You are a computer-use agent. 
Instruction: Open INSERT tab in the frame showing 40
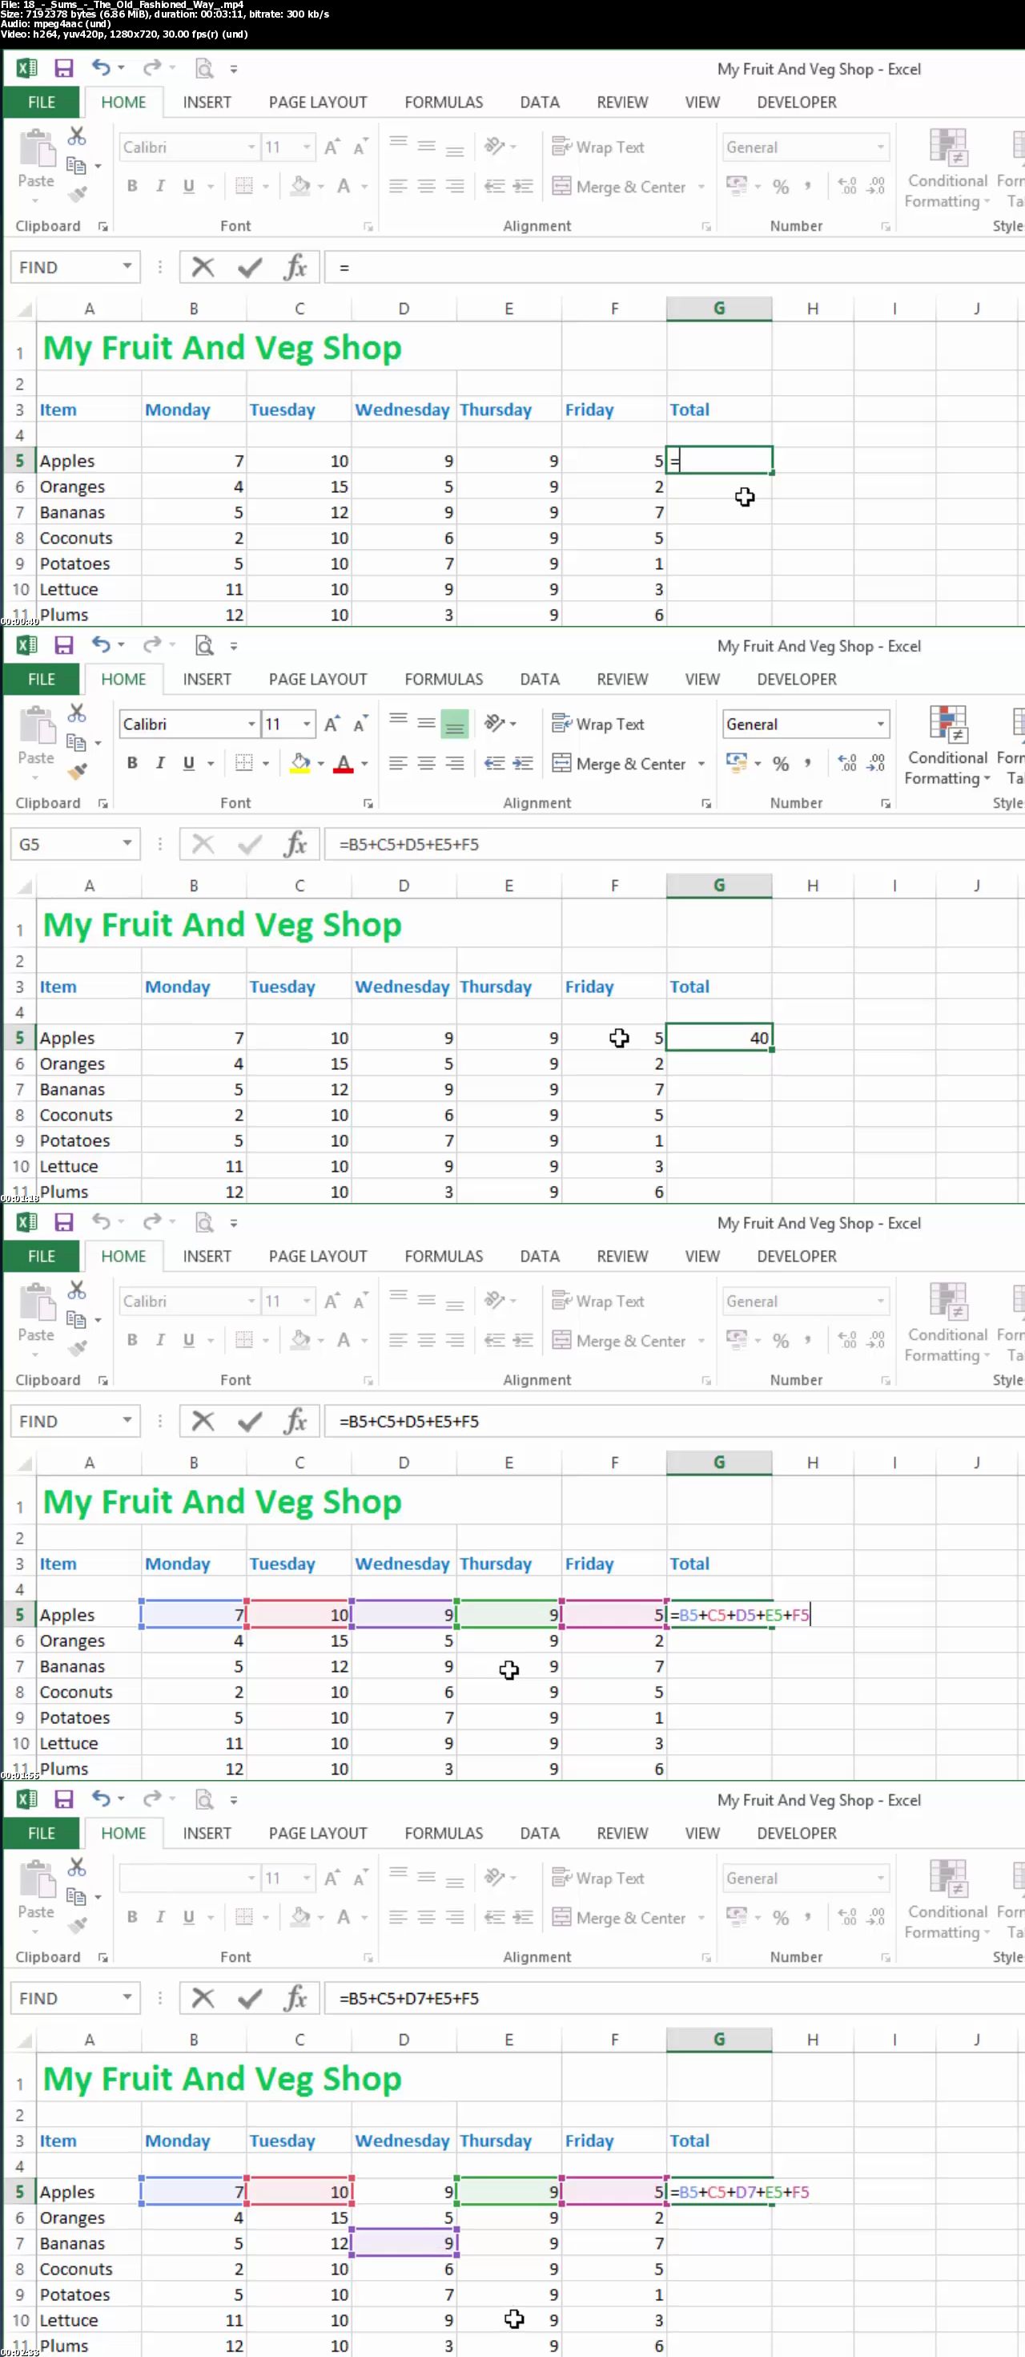point(207,679)
